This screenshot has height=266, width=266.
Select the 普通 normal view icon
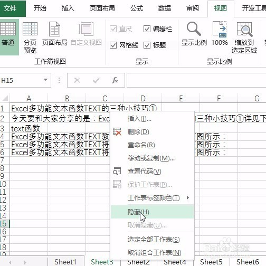(8, 28)
